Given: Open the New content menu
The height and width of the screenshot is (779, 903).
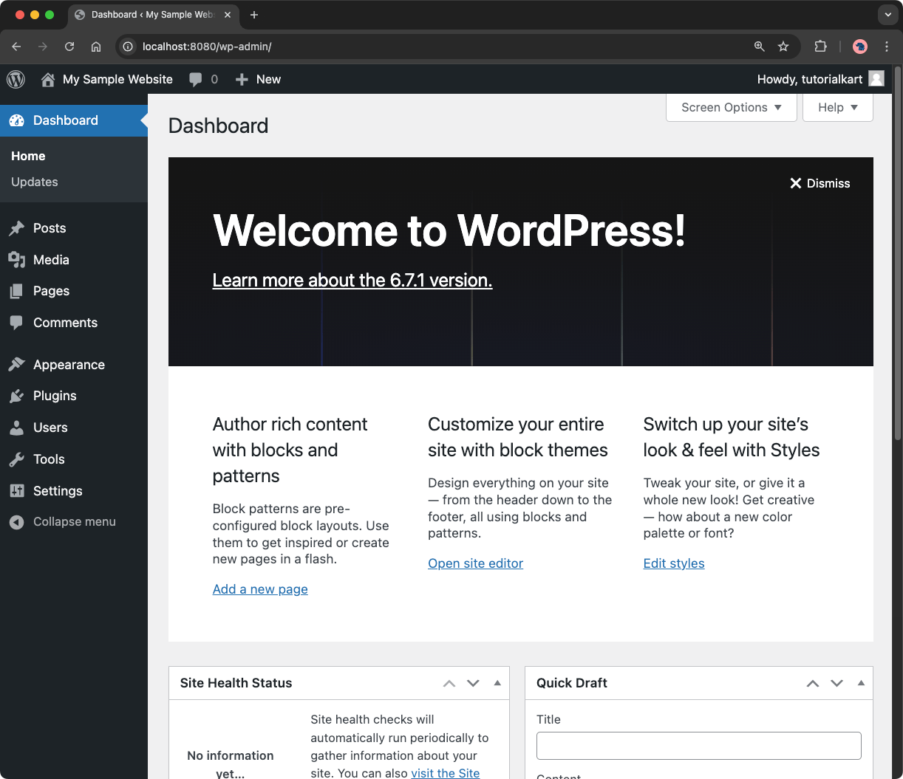Looking at the screenshot, I should coord(257,79).
